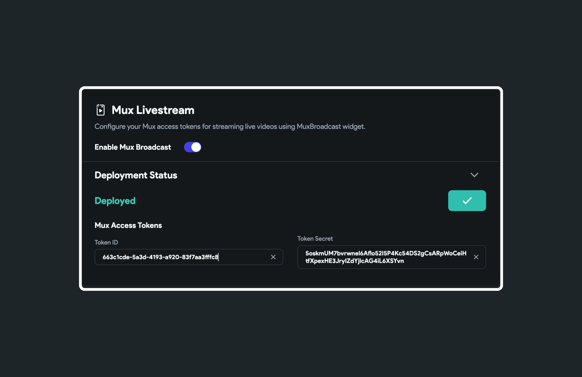
Task: Click the Mux Access Tokens heading
Action: pyautogui.click(x=128, y=225)
